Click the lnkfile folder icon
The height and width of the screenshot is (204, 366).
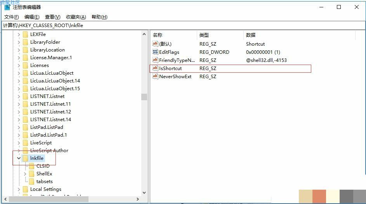pos(26,158)
